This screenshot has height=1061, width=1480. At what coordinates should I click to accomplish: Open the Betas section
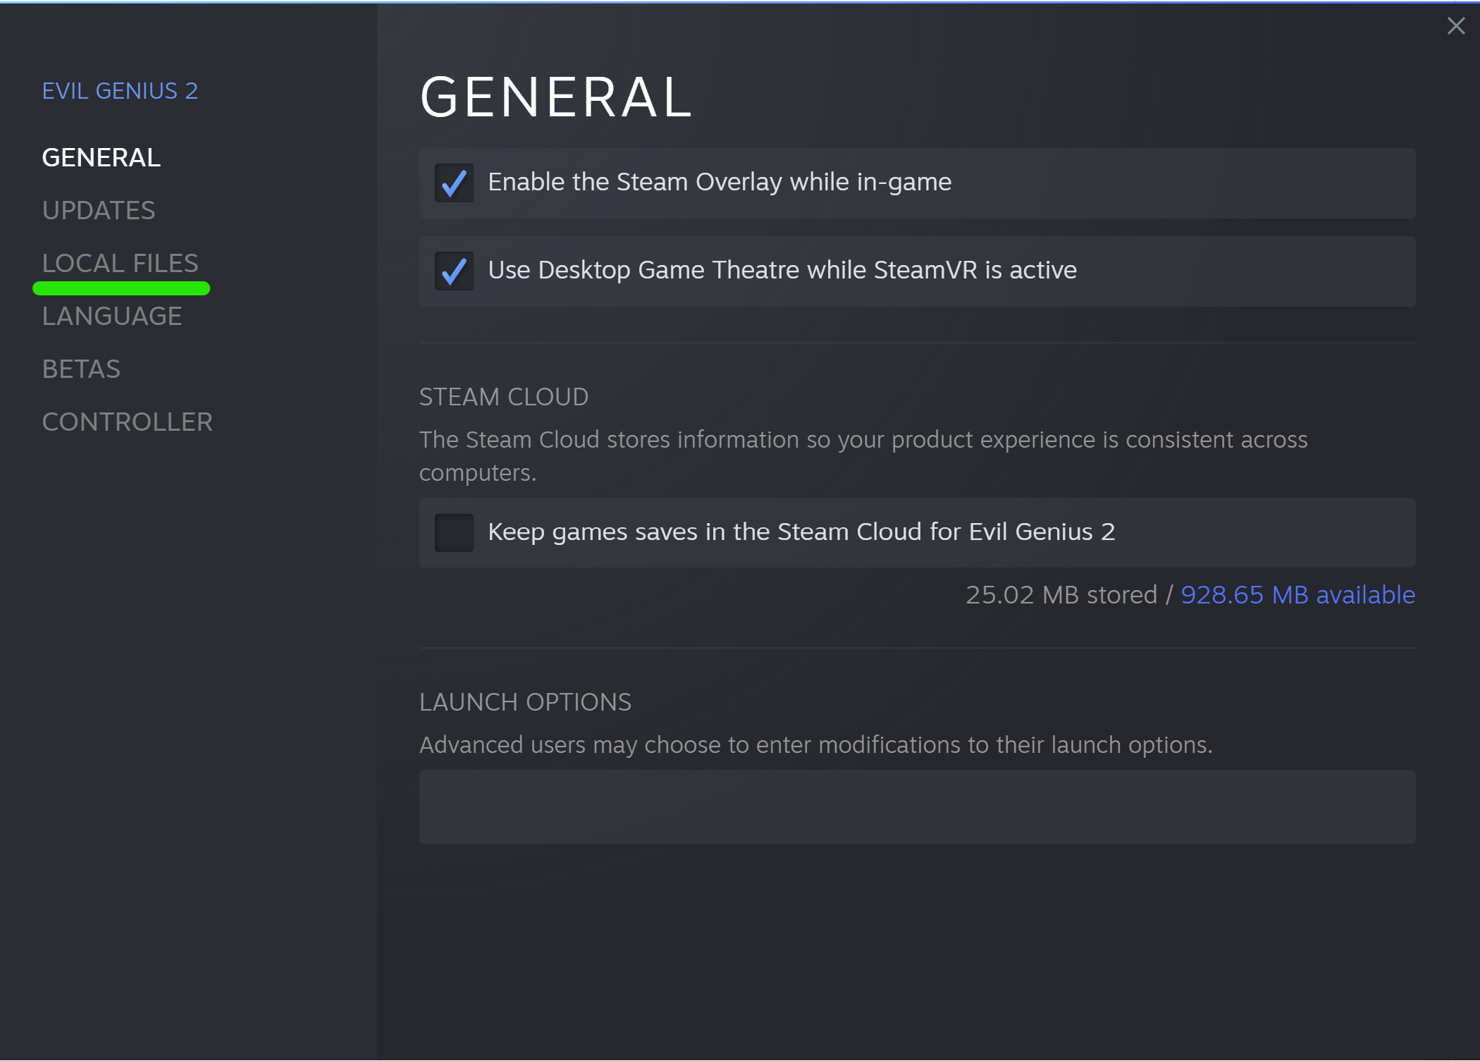coord(81,368)
